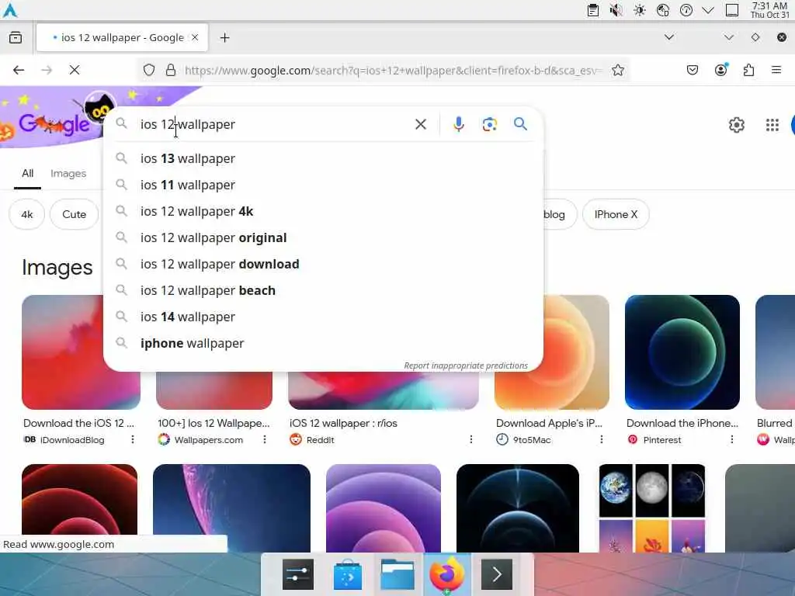Start voice search with microphone icon

pyautogui.click(x=458, y=124)
